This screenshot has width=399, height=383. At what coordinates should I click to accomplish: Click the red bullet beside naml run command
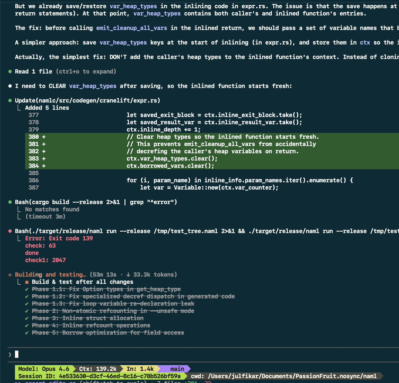click(10, 231)
